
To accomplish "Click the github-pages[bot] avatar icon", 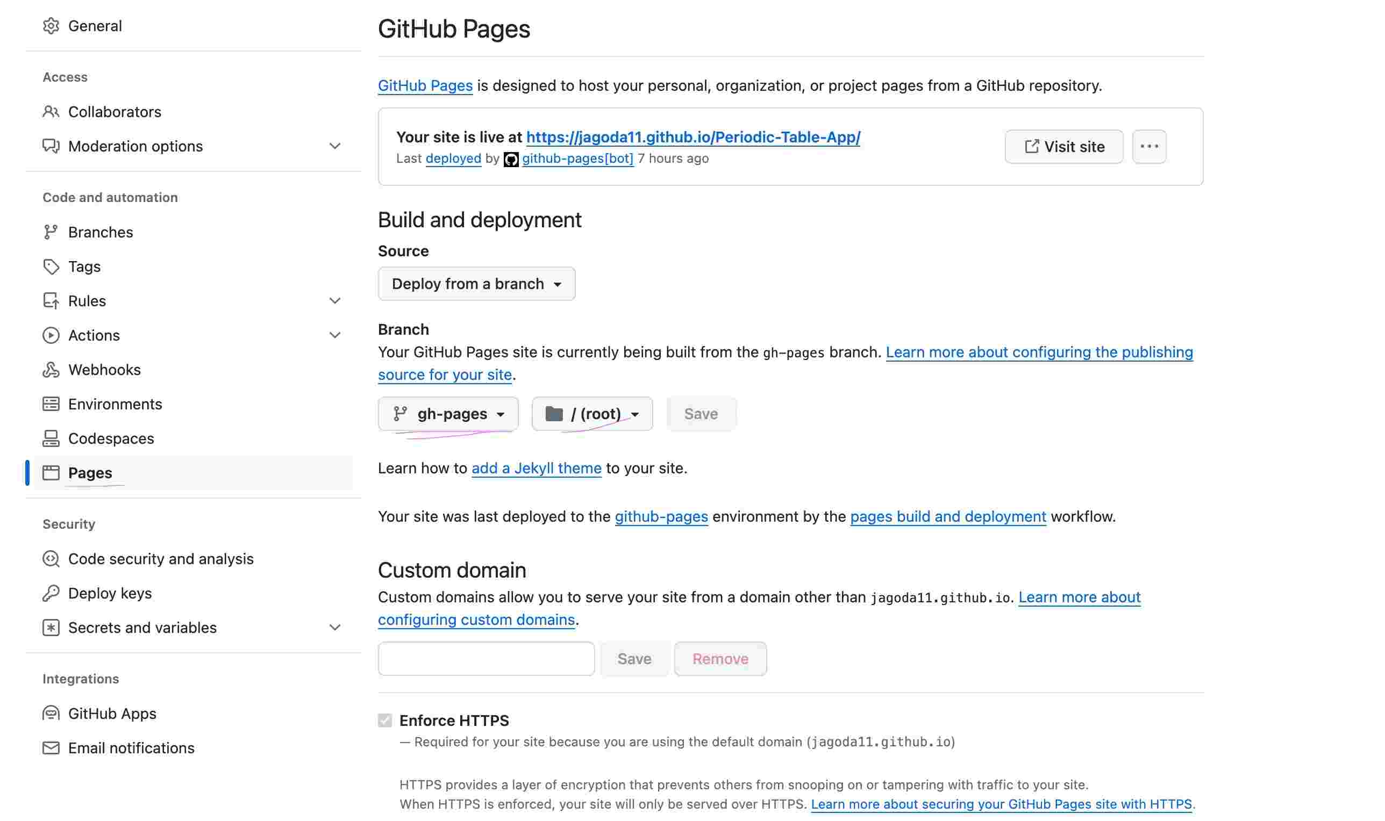I will pos(511,159).
